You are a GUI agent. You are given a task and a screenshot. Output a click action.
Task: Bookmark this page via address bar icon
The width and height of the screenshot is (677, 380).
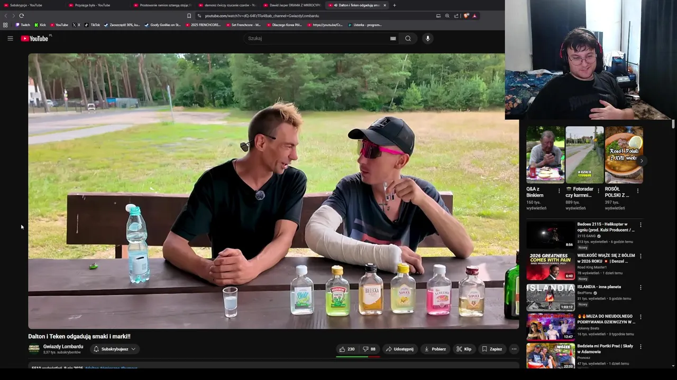tap(189, 16)
